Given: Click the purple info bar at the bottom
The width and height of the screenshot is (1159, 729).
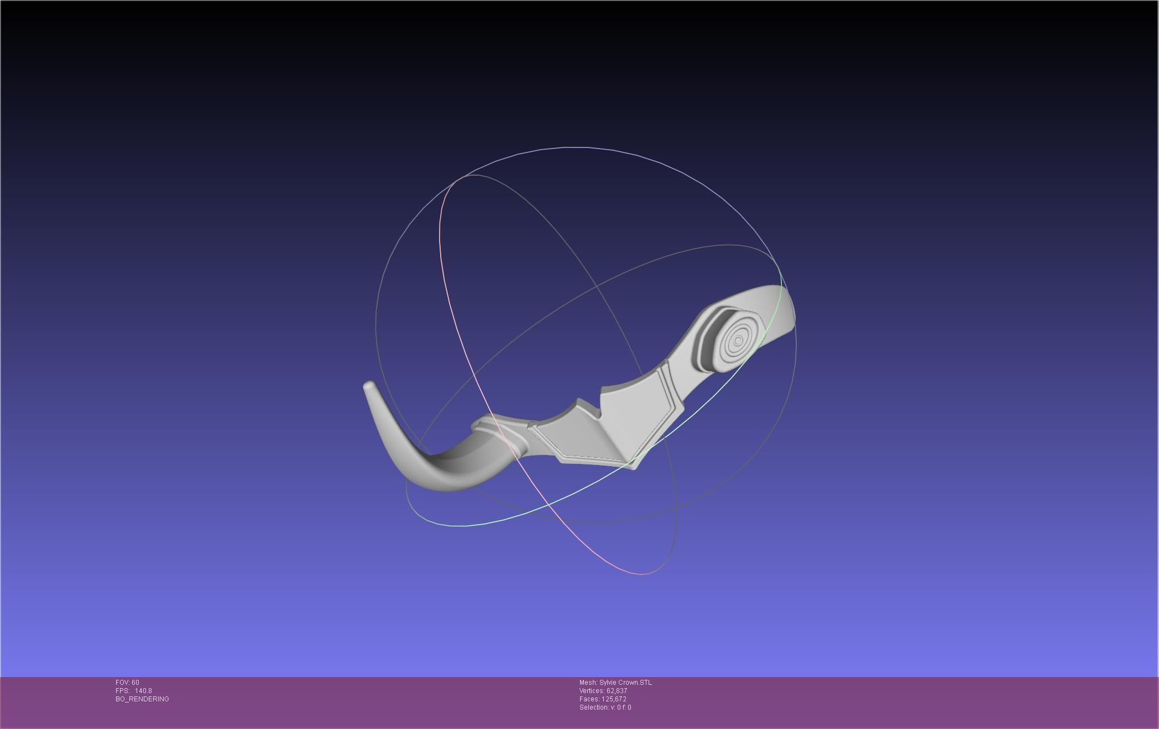Looking at the screenshot, I should click(885, 702).
